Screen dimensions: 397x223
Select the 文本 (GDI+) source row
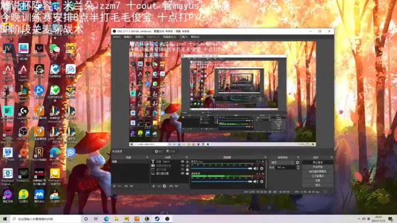170,162
